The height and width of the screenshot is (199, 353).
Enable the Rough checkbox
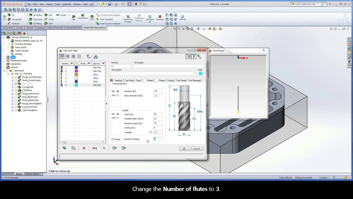click(x=113, y=139)
